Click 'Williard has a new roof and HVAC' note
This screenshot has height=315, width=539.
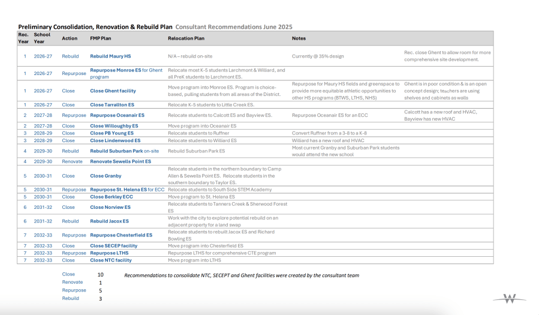pos(328,140)
